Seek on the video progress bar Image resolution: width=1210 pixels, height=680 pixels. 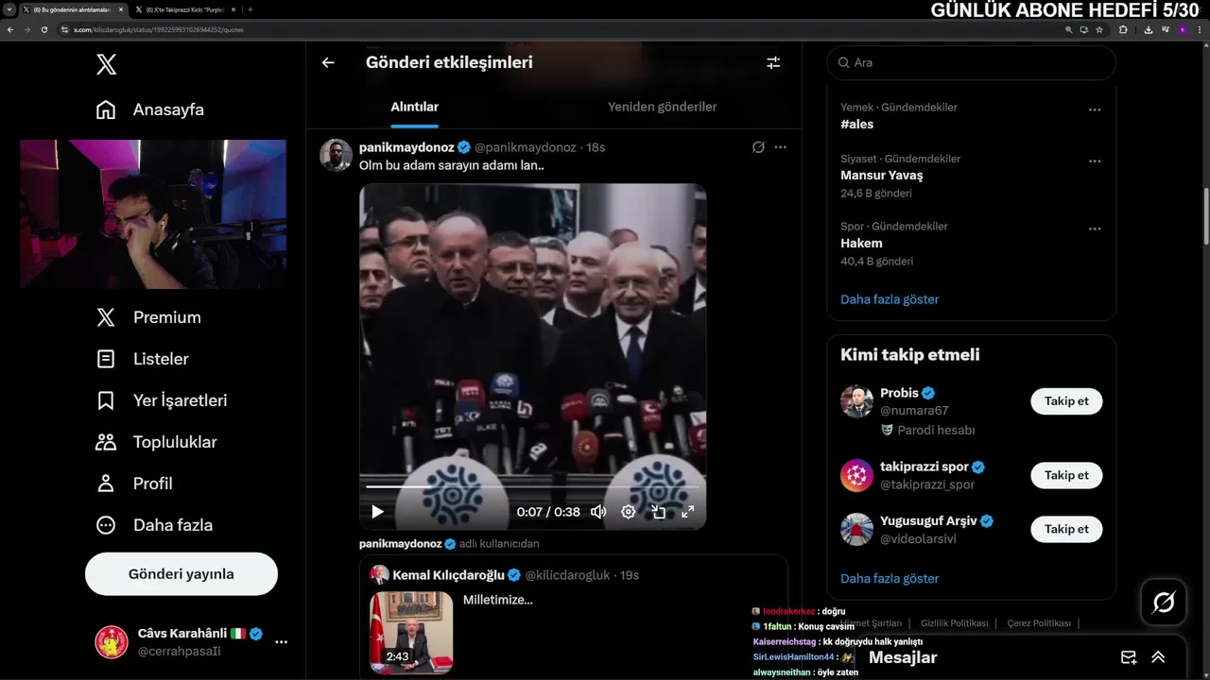pyautogui.click(x=532, y=486)
